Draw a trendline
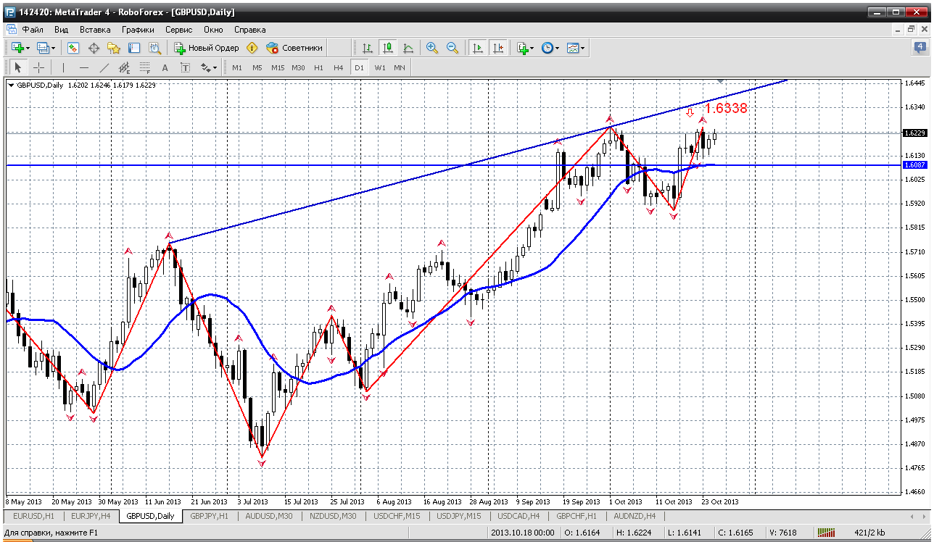Image resolution: width=934 pixels, height=542 pixels. (104, 67)
